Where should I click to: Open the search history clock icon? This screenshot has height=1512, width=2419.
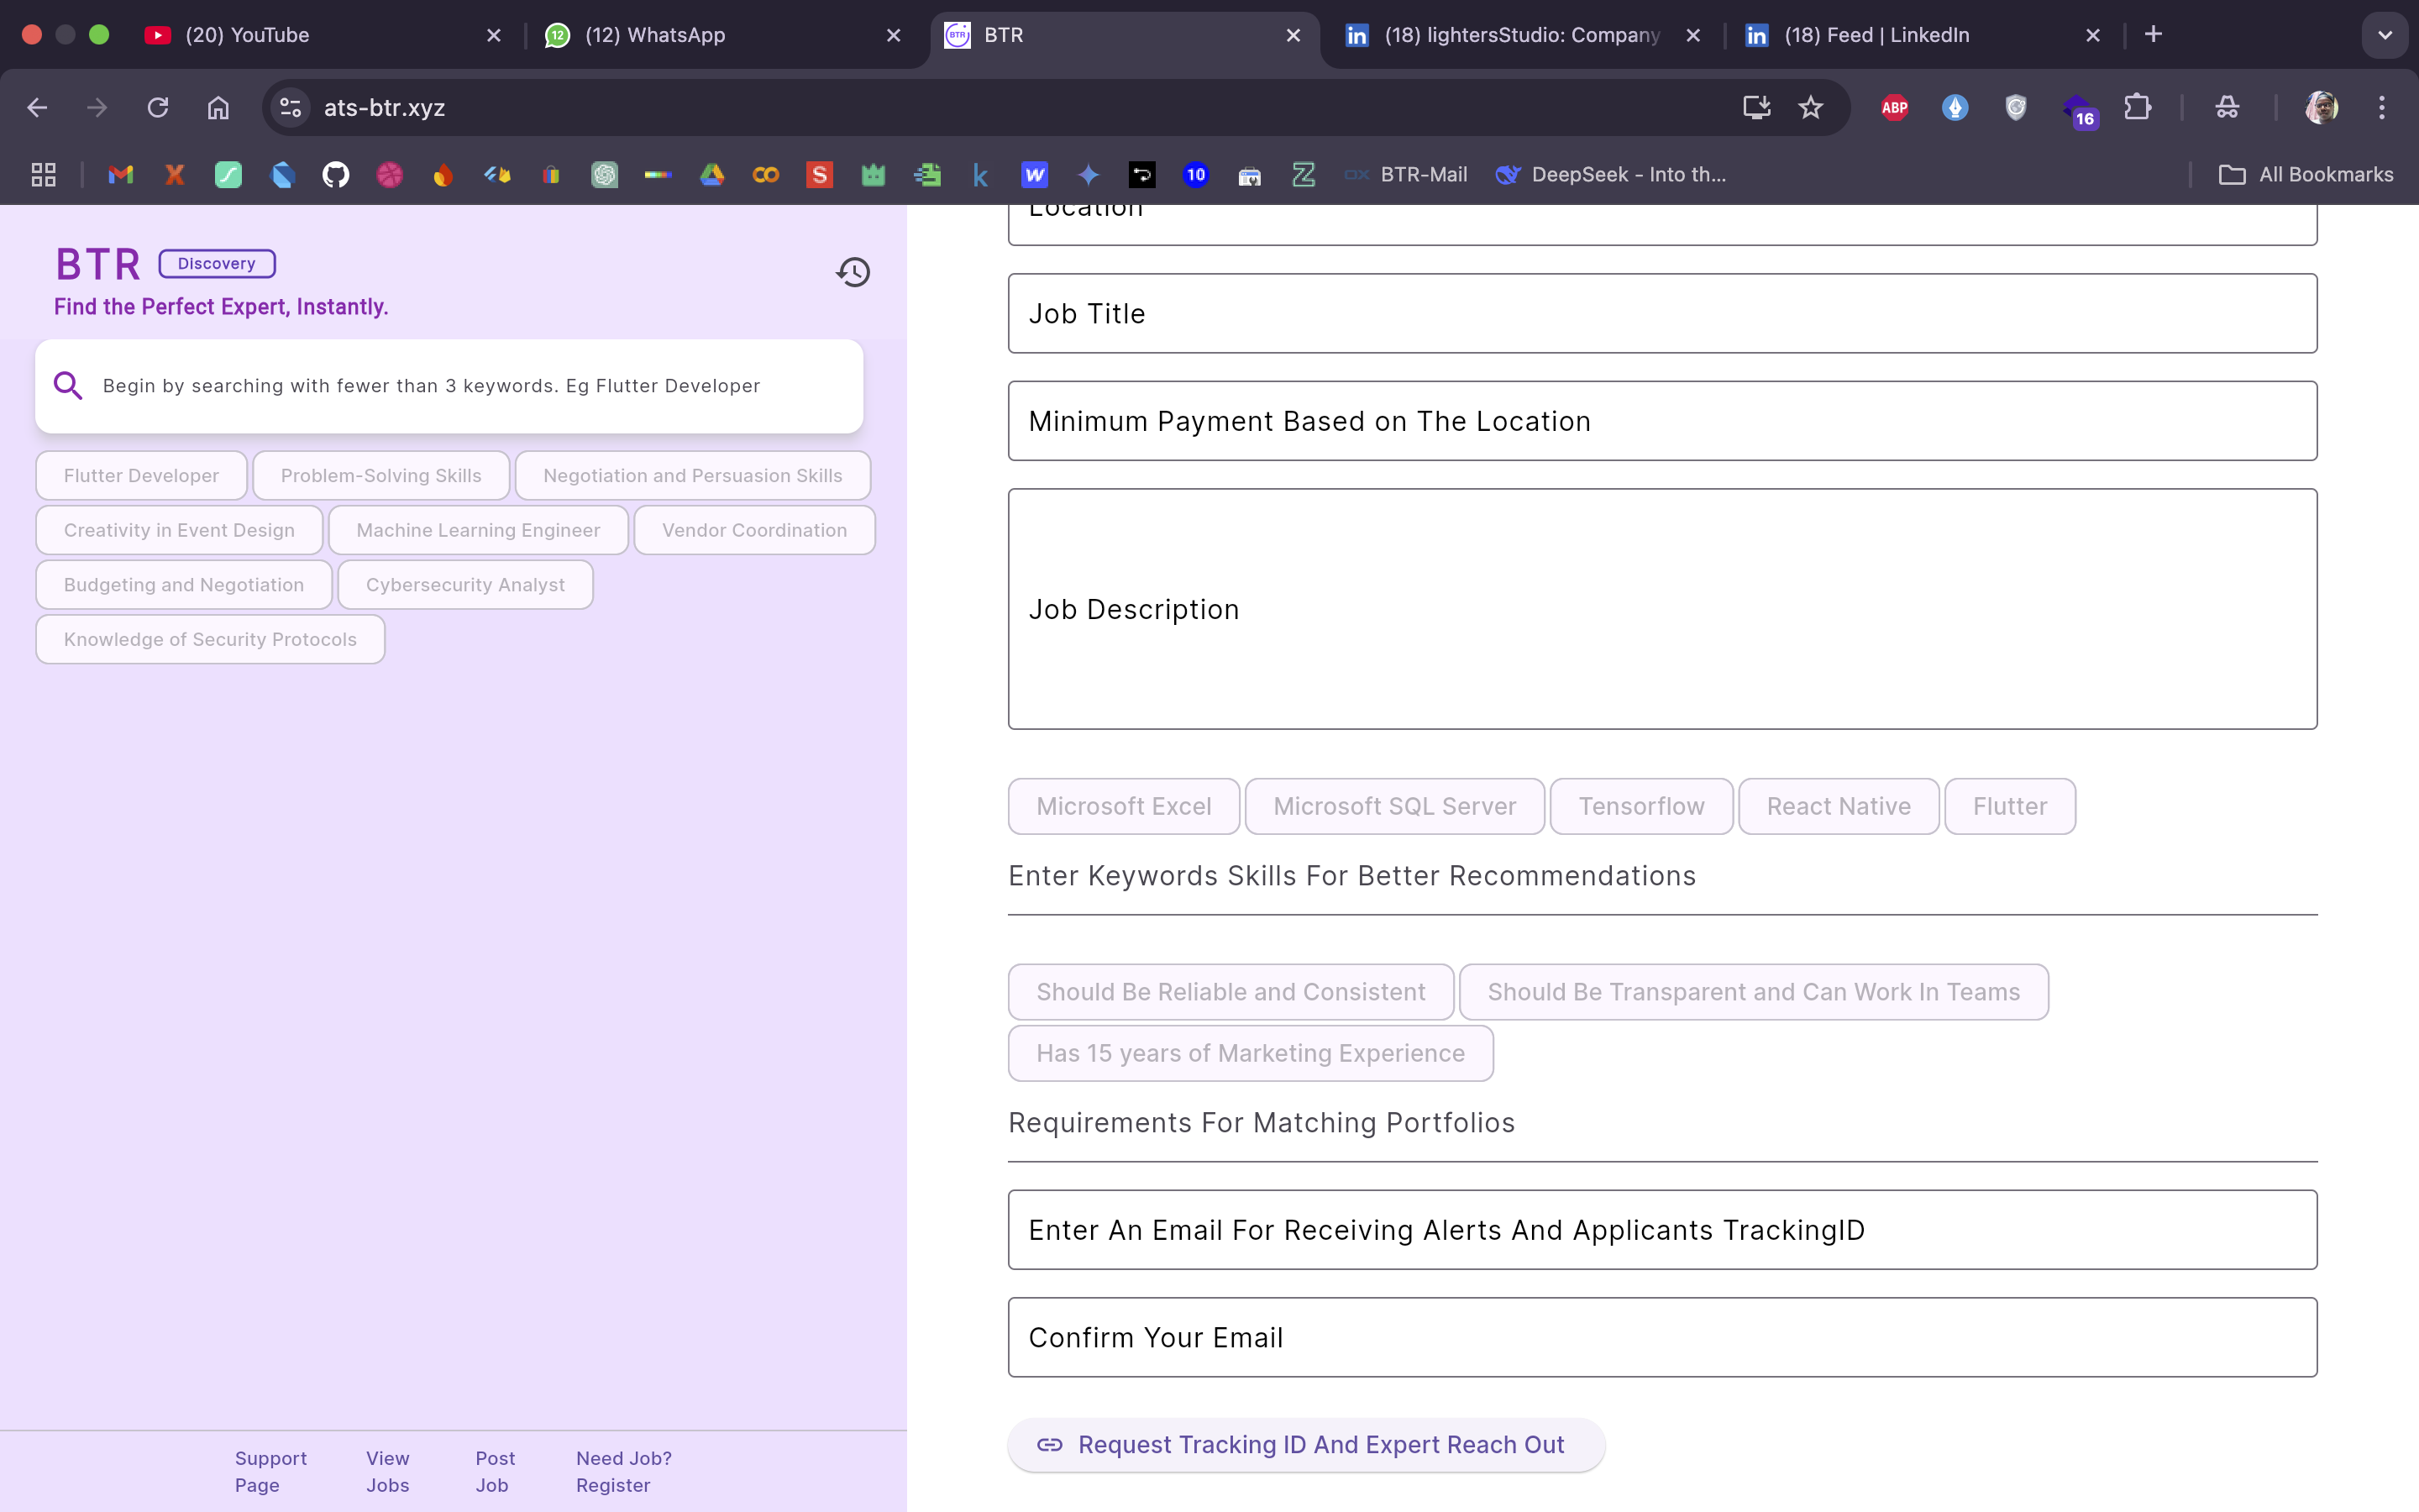[x=853, y=272]
